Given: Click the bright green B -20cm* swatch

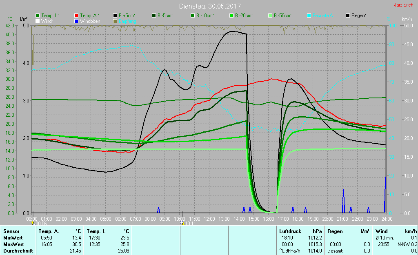Looking at the screenshot, I should pos(231,16).
